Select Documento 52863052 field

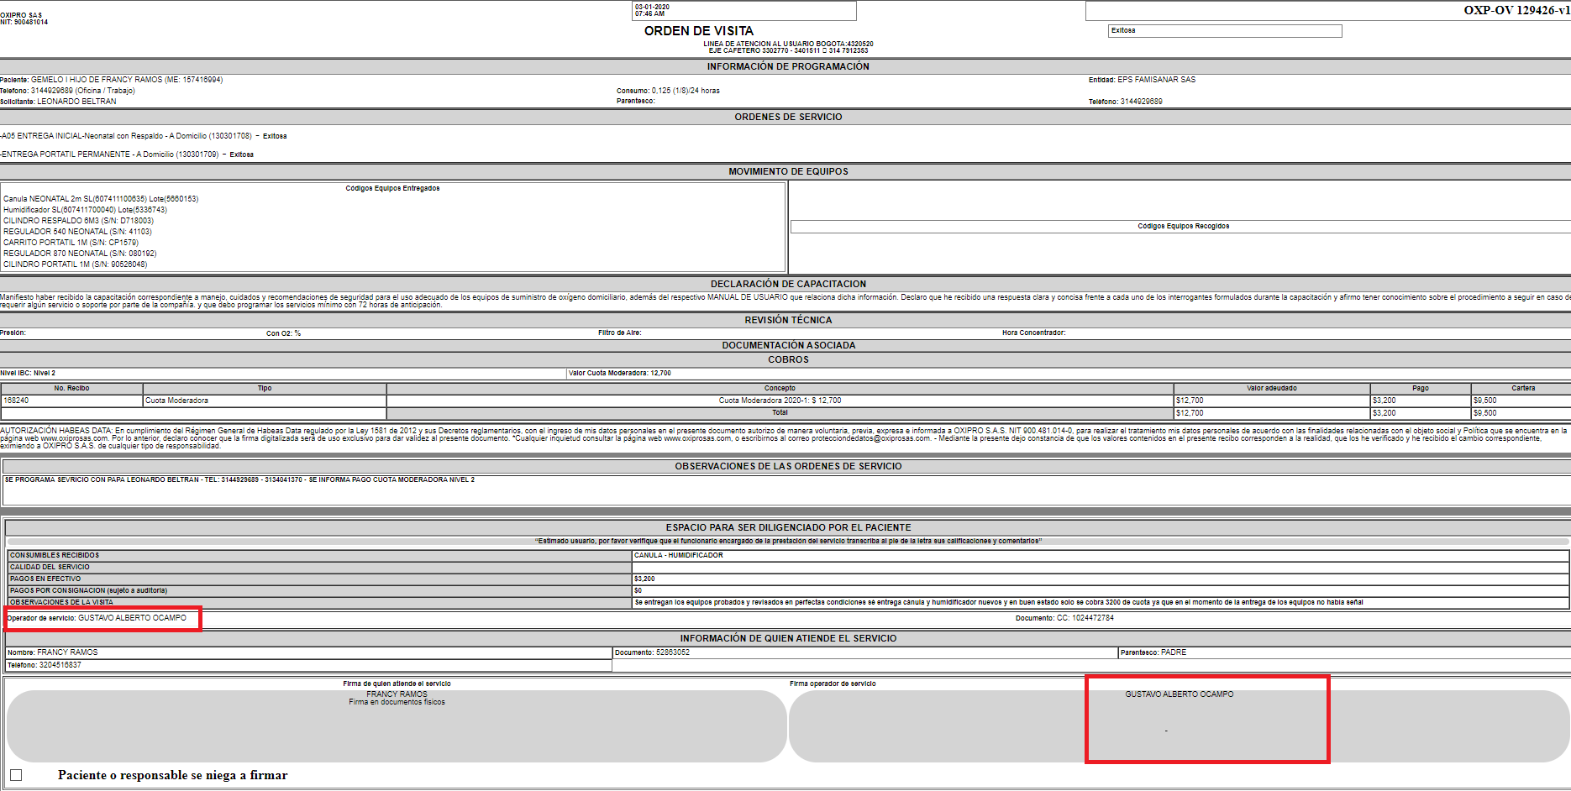[x=864, y=652]
